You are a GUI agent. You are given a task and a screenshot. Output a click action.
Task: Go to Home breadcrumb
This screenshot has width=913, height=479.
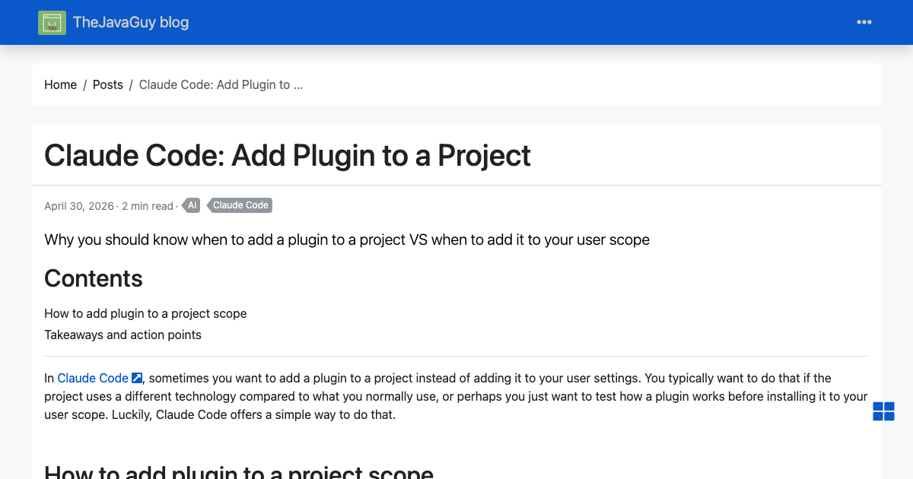coord(60,84)
